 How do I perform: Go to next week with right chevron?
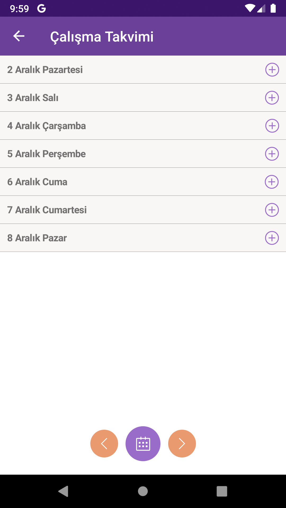[182, 444]
